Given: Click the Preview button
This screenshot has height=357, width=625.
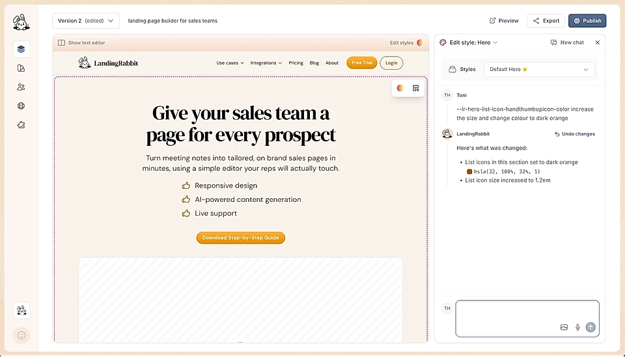Looking at the screenshot, I should point(504,21).
